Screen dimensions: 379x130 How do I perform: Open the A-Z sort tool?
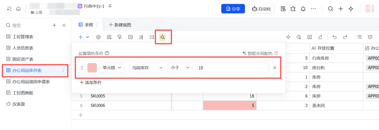coord(141,37)
